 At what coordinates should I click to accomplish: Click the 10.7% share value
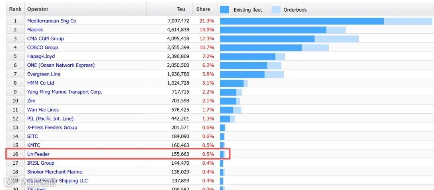[207, 47]
